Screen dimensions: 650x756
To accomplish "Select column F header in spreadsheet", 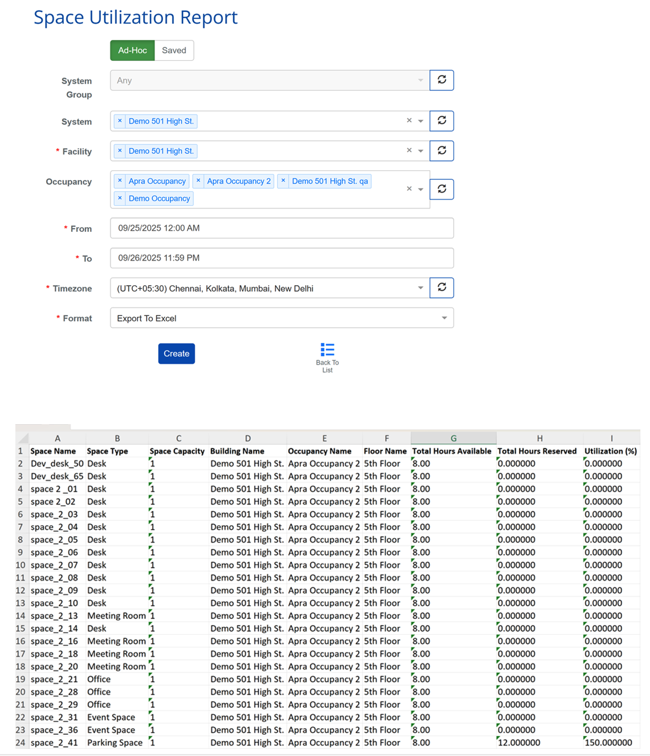I will coord(387,438).
